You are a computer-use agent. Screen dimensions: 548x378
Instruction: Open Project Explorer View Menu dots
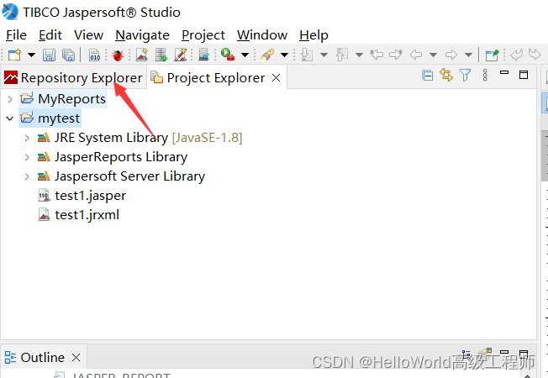pyautogui.click(x=485, y=75)
